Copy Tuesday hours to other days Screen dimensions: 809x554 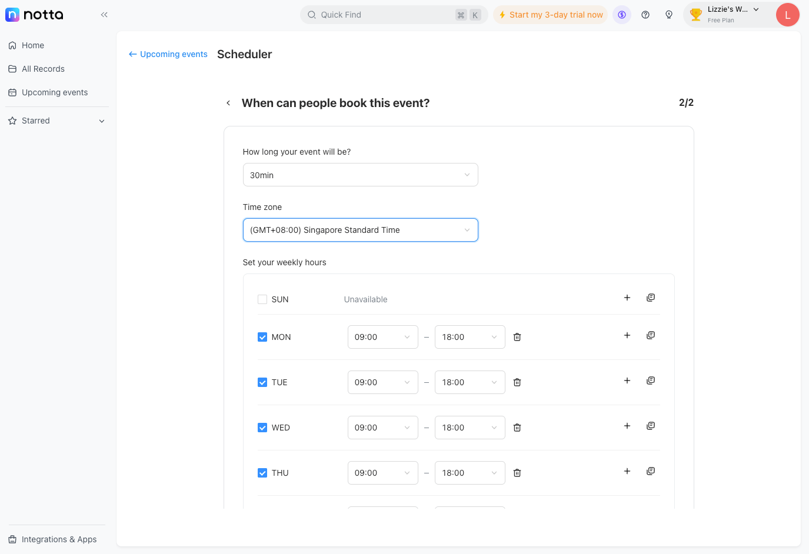coord(651,381)
